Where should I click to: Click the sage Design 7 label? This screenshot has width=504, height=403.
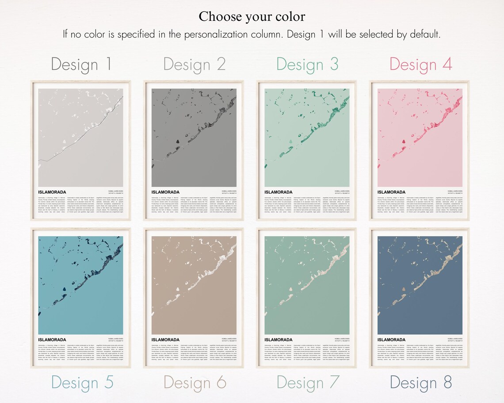(308, 382)
